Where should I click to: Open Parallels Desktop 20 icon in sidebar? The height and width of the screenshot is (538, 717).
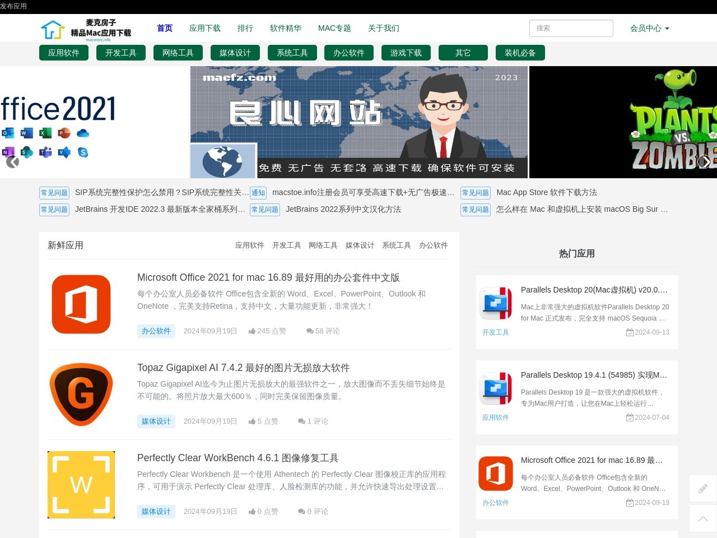coord(496,303)
